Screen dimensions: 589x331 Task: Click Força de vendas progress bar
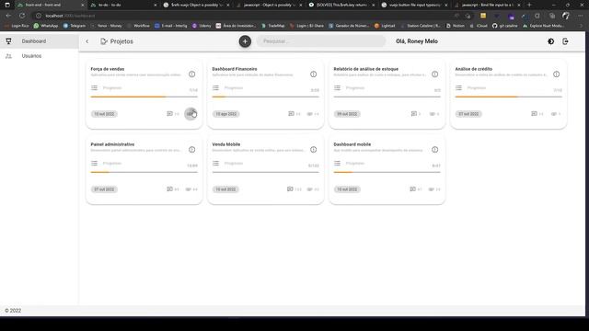(144, 97)
